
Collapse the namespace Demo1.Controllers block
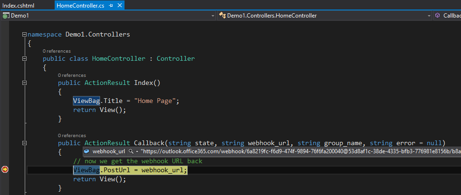pyautogui.click(x=25, y=34)
